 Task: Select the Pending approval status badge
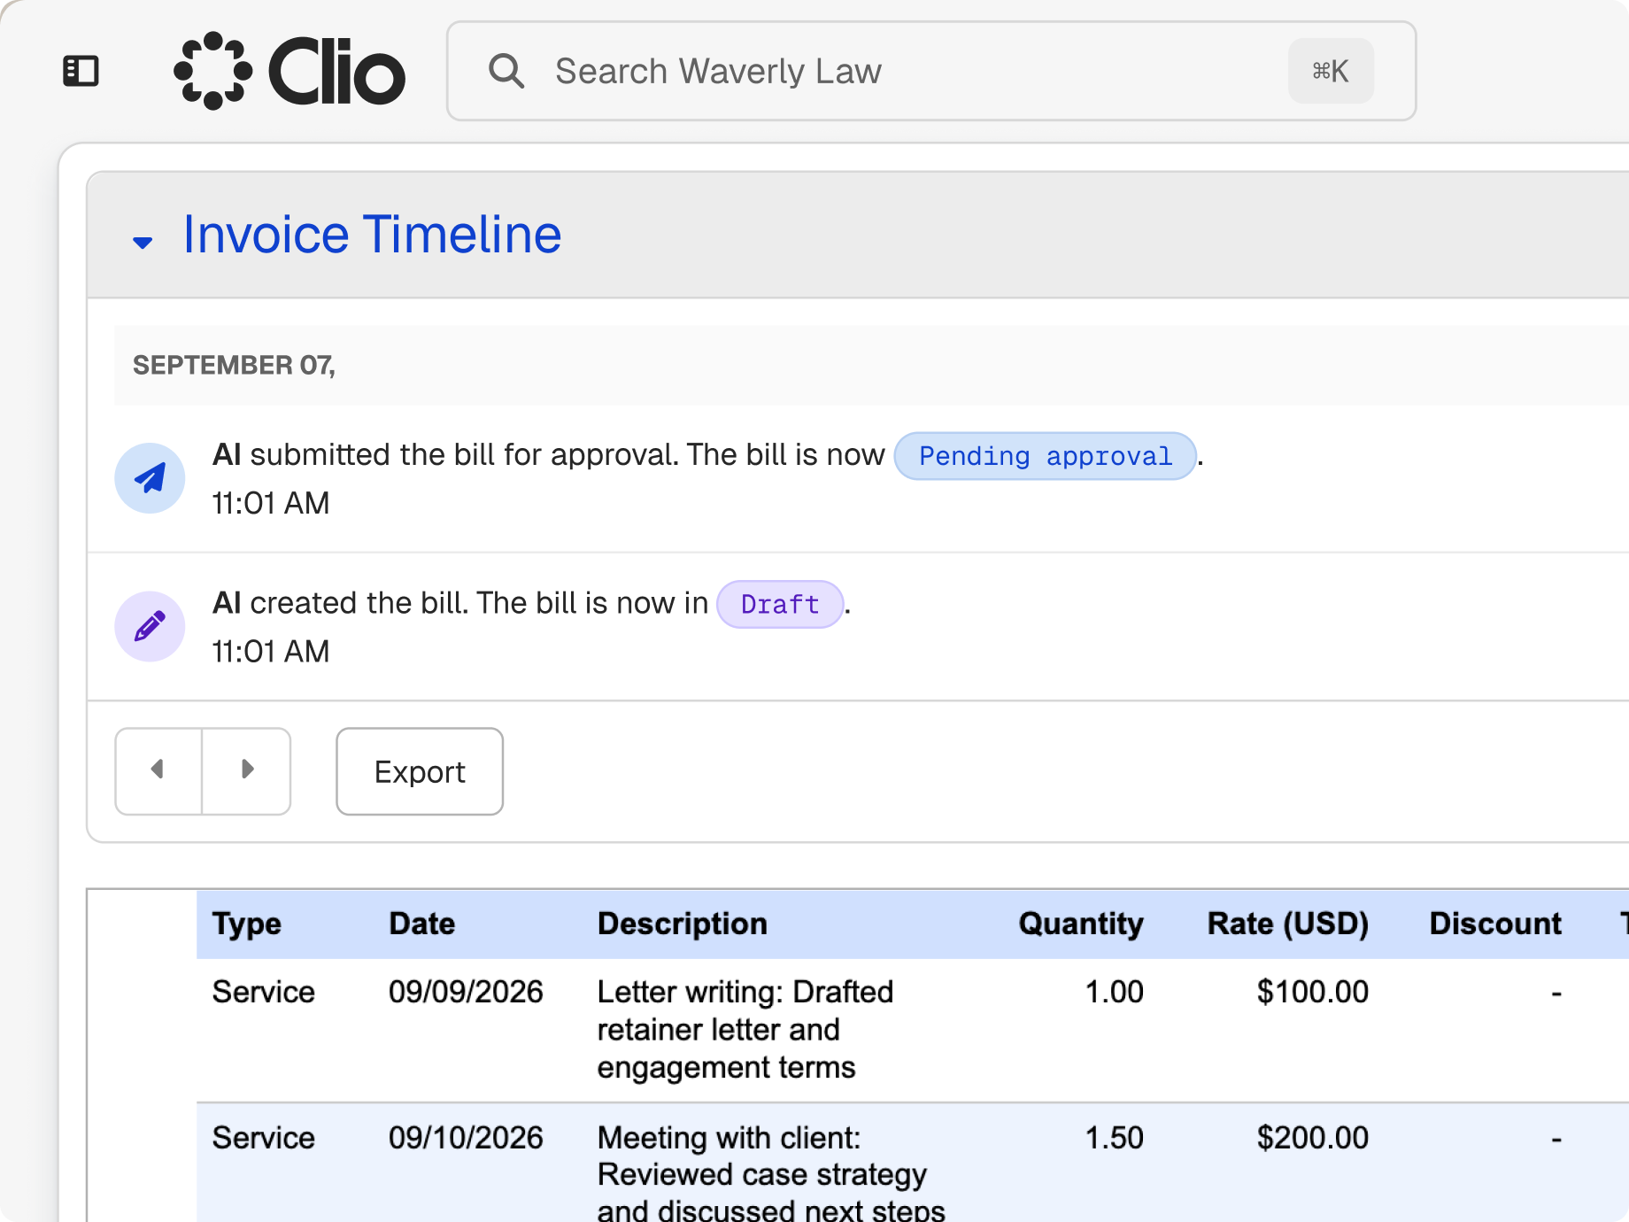[x=1046, y=456]
